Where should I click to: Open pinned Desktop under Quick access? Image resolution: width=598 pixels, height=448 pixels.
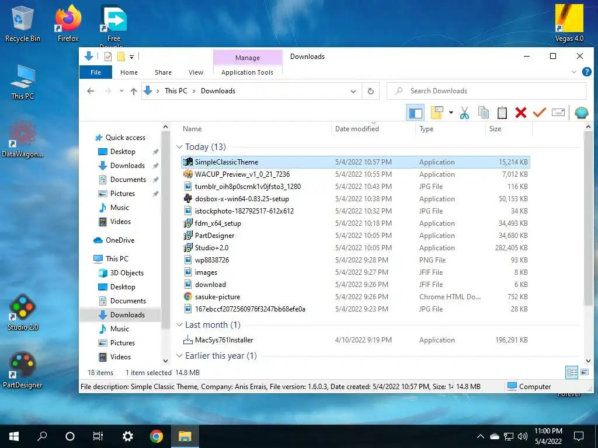click(123, 152)
